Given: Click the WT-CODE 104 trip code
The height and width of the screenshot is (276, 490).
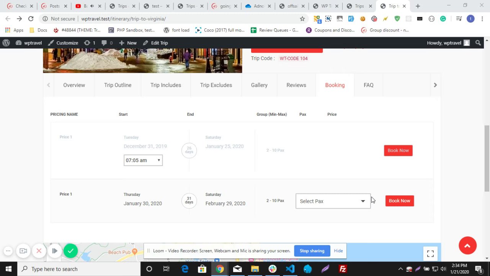Looking at the screenshot, I should coord(294,59).
